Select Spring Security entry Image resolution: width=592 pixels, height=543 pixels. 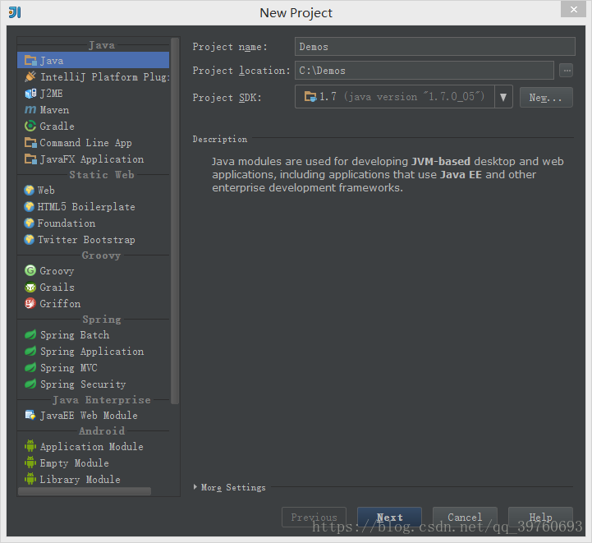coord(94,384)
